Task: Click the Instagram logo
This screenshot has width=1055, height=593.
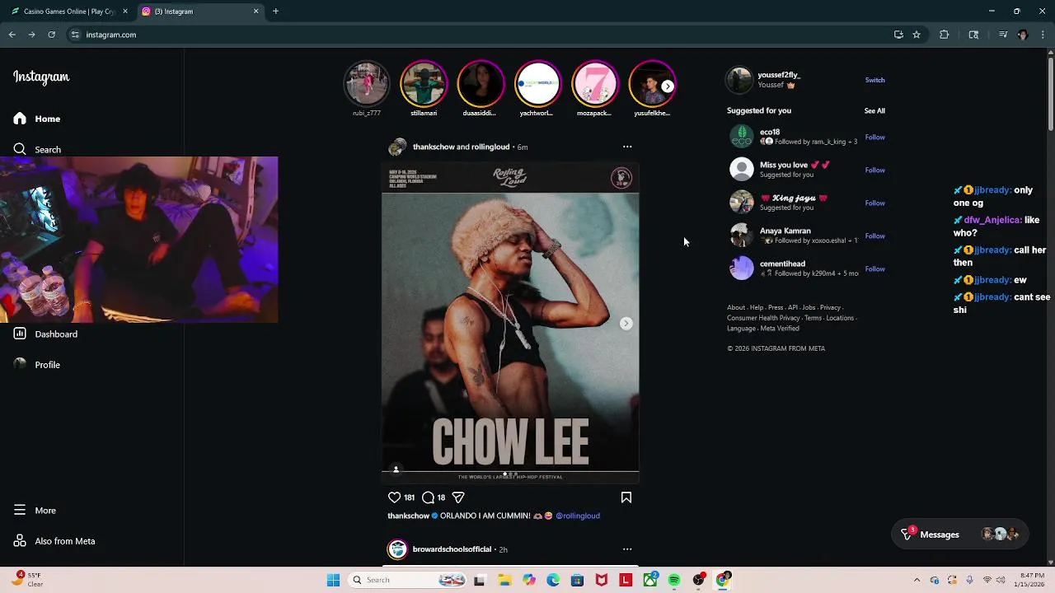Action: point(41,77)
